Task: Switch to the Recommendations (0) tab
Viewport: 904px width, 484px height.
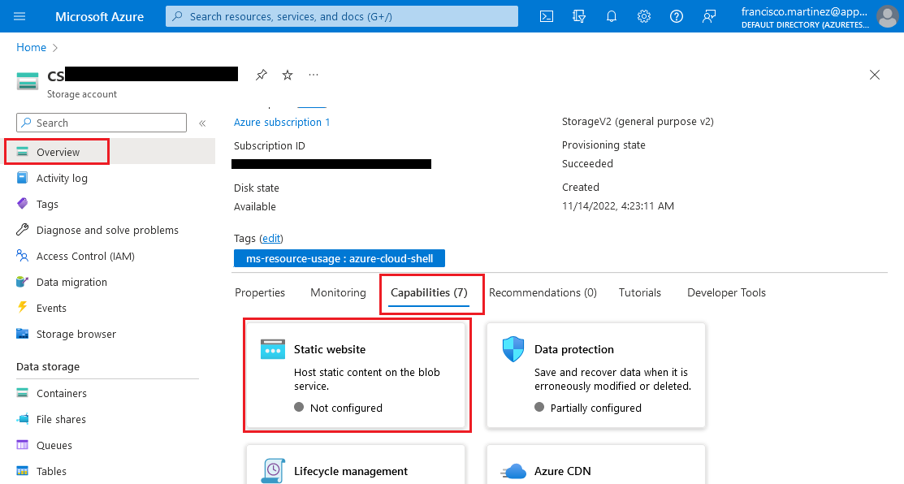Action: point(543,292)
